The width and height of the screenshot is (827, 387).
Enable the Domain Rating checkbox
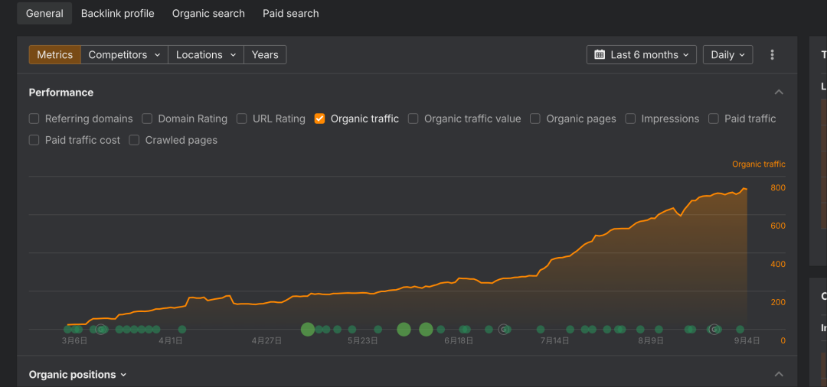pyautogui.click(x=147, y=119)
